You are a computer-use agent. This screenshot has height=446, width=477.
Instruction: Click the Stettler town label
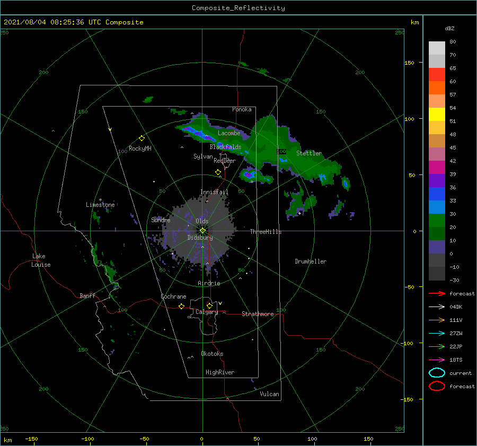tap(309, 153)
